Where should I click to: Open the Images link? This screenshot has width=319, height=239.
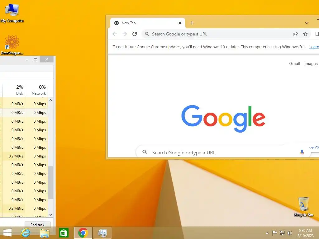(311, 63)
